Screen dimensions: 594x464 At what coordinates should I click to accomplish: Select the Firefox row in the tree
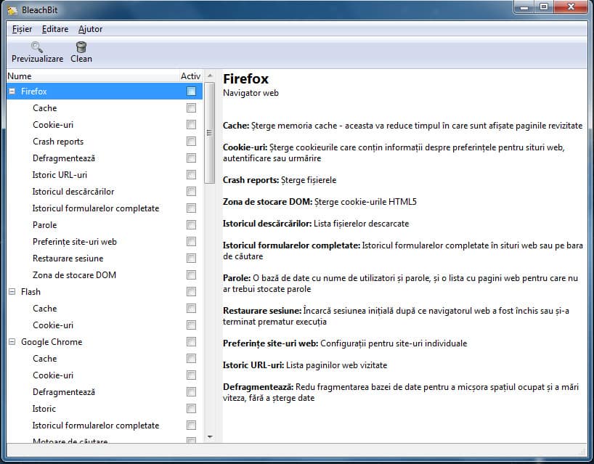pyautogui.click(x=105, y=91)
